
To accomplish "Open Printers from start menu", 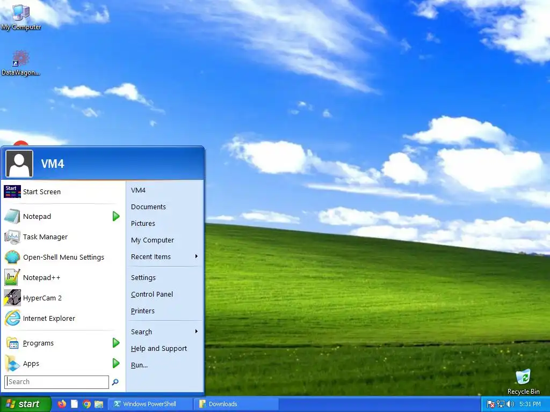I will (x=142, y=311).
